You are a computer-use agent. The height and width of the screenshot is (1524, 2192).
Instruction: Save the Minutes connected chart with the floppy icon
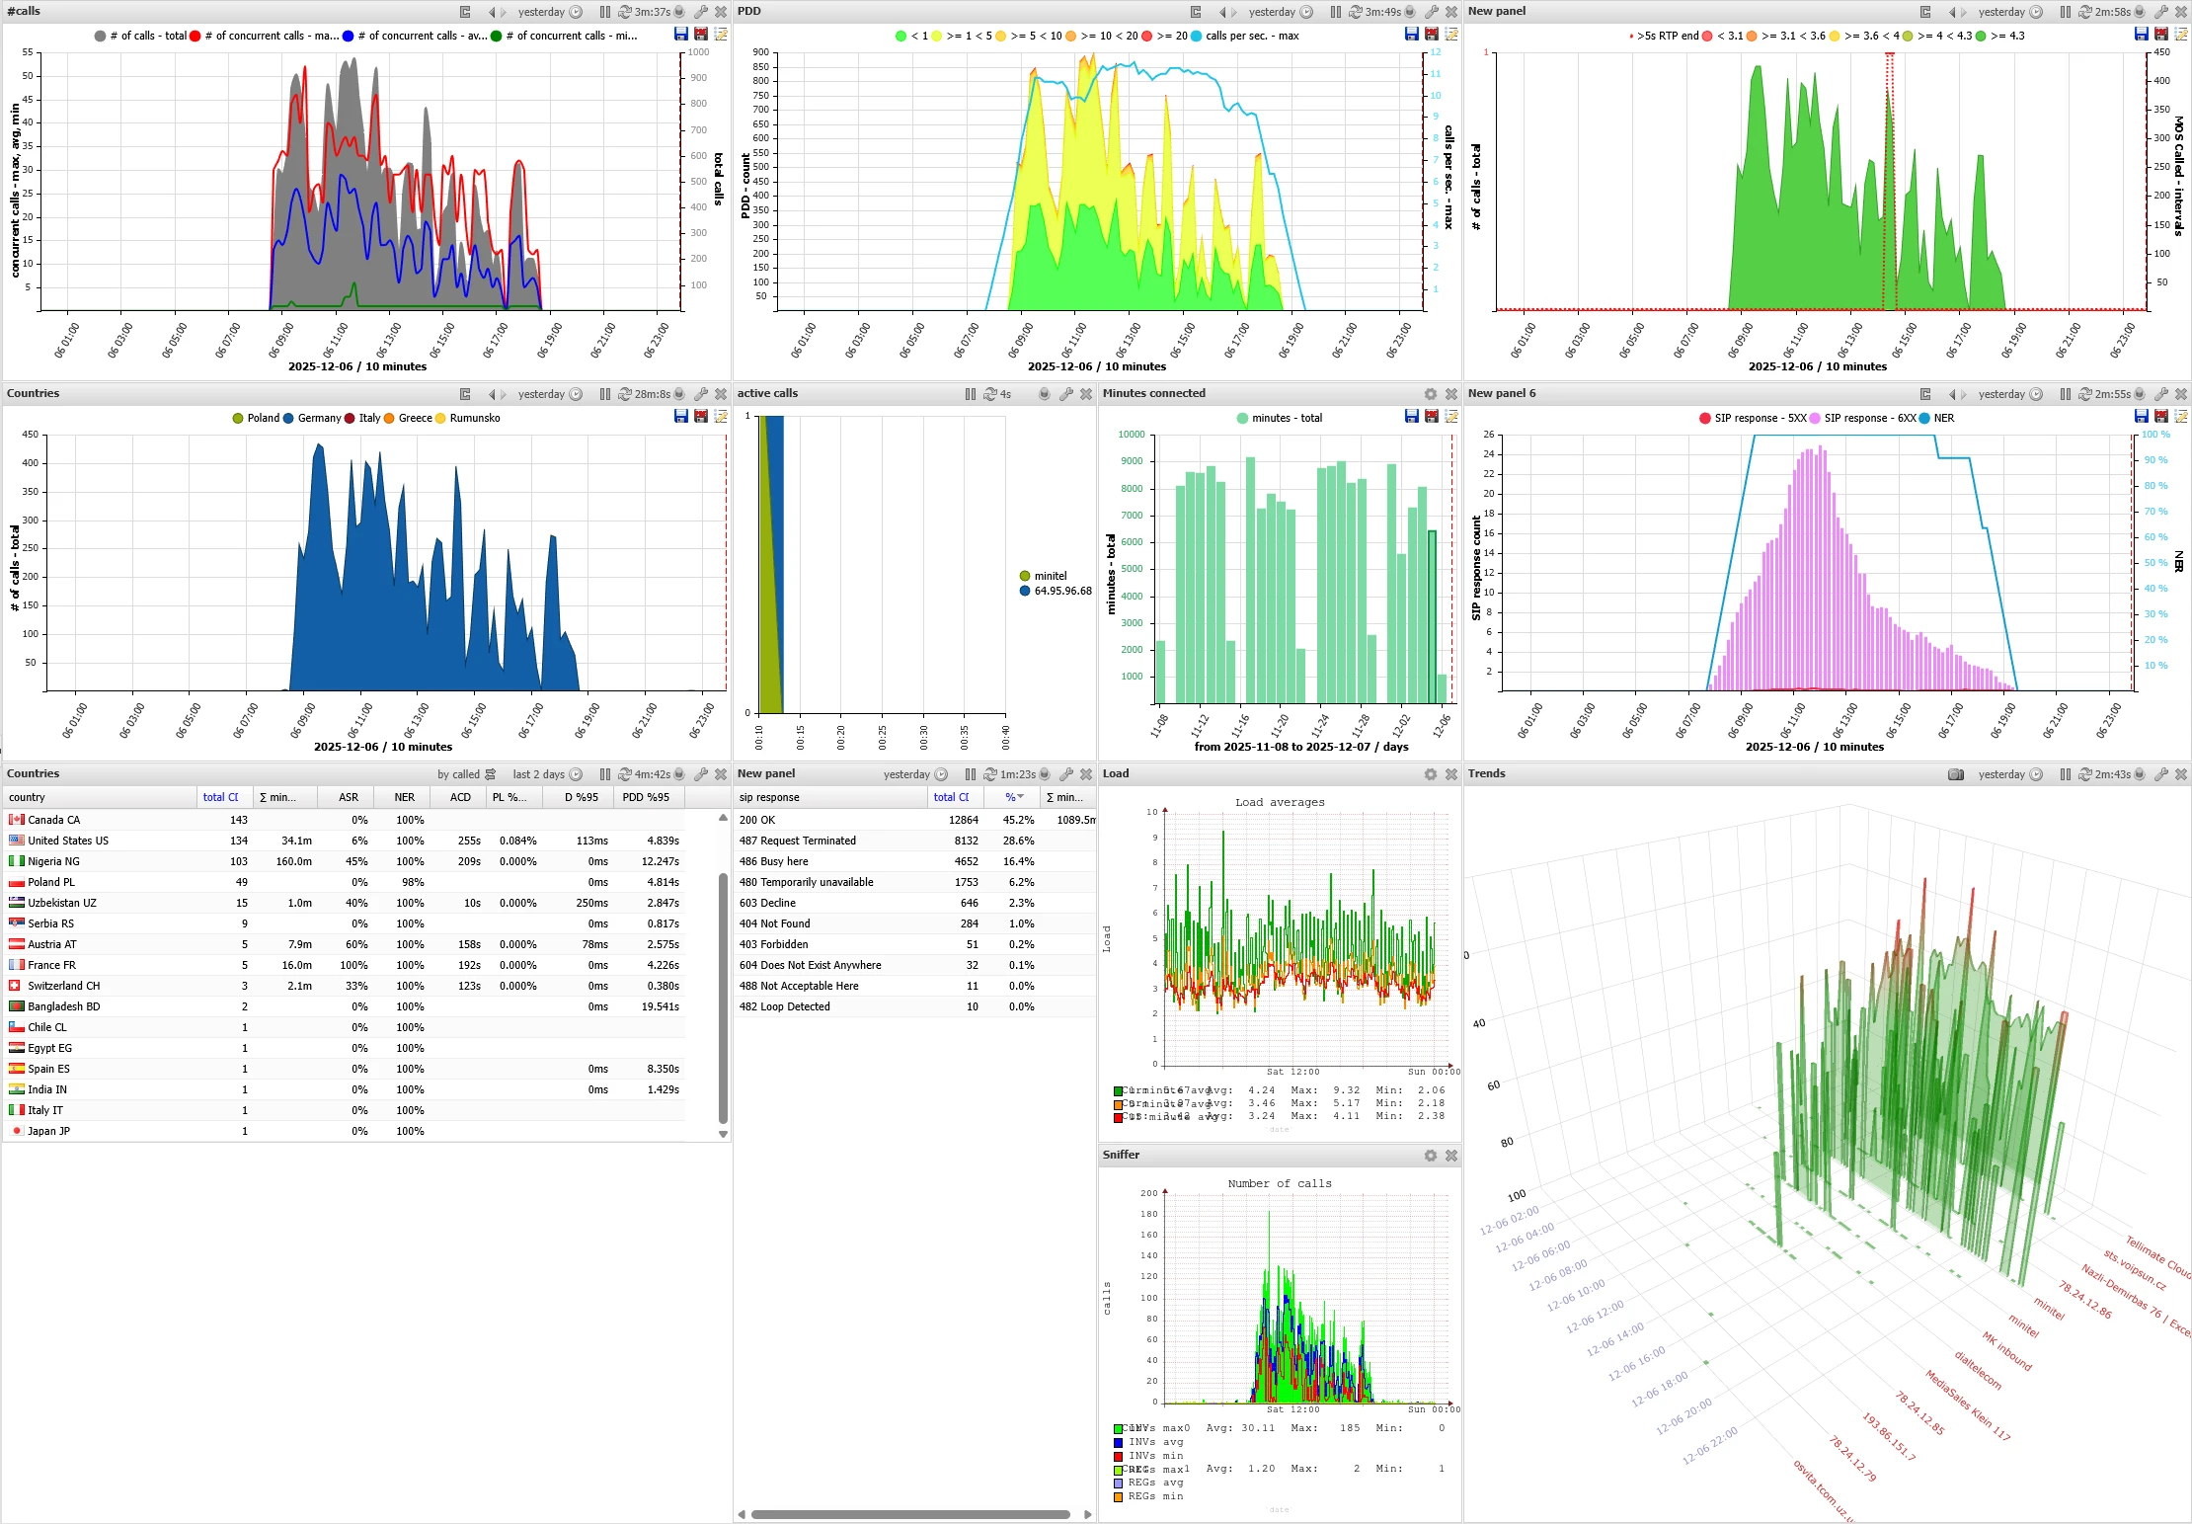[x=1410, y=416]
